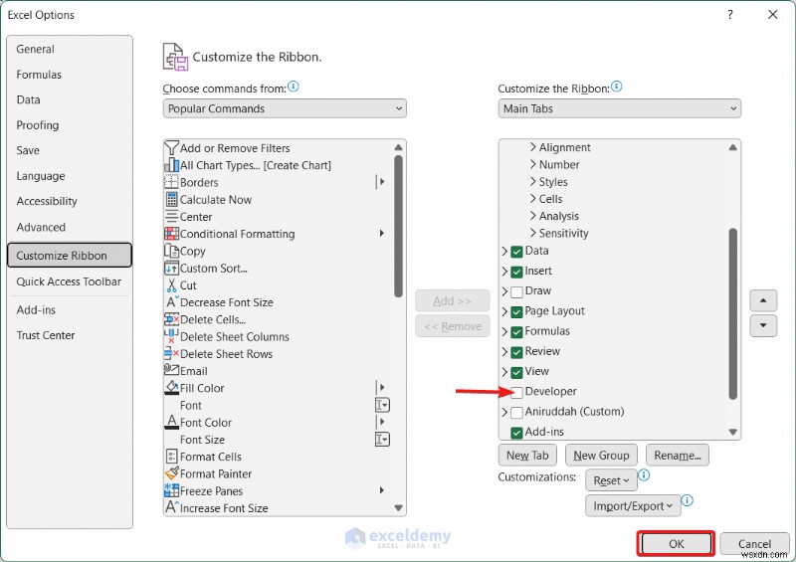Screen dimensions: 796x562
Task: Expand the Alignment group
Action: 533,147
